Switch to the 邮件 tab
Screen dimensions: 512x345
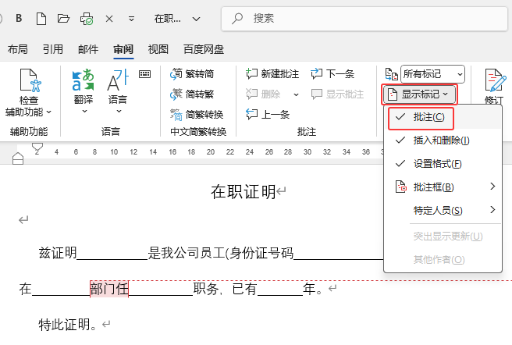click(x=88, y=49)
